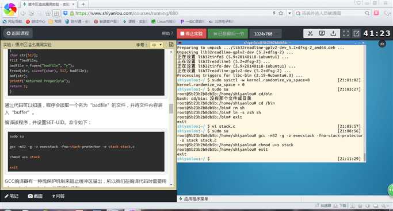Screen dimensions: 393x211
Task: Click the gcc command in the code block
Action: click(x=72, y=147)
